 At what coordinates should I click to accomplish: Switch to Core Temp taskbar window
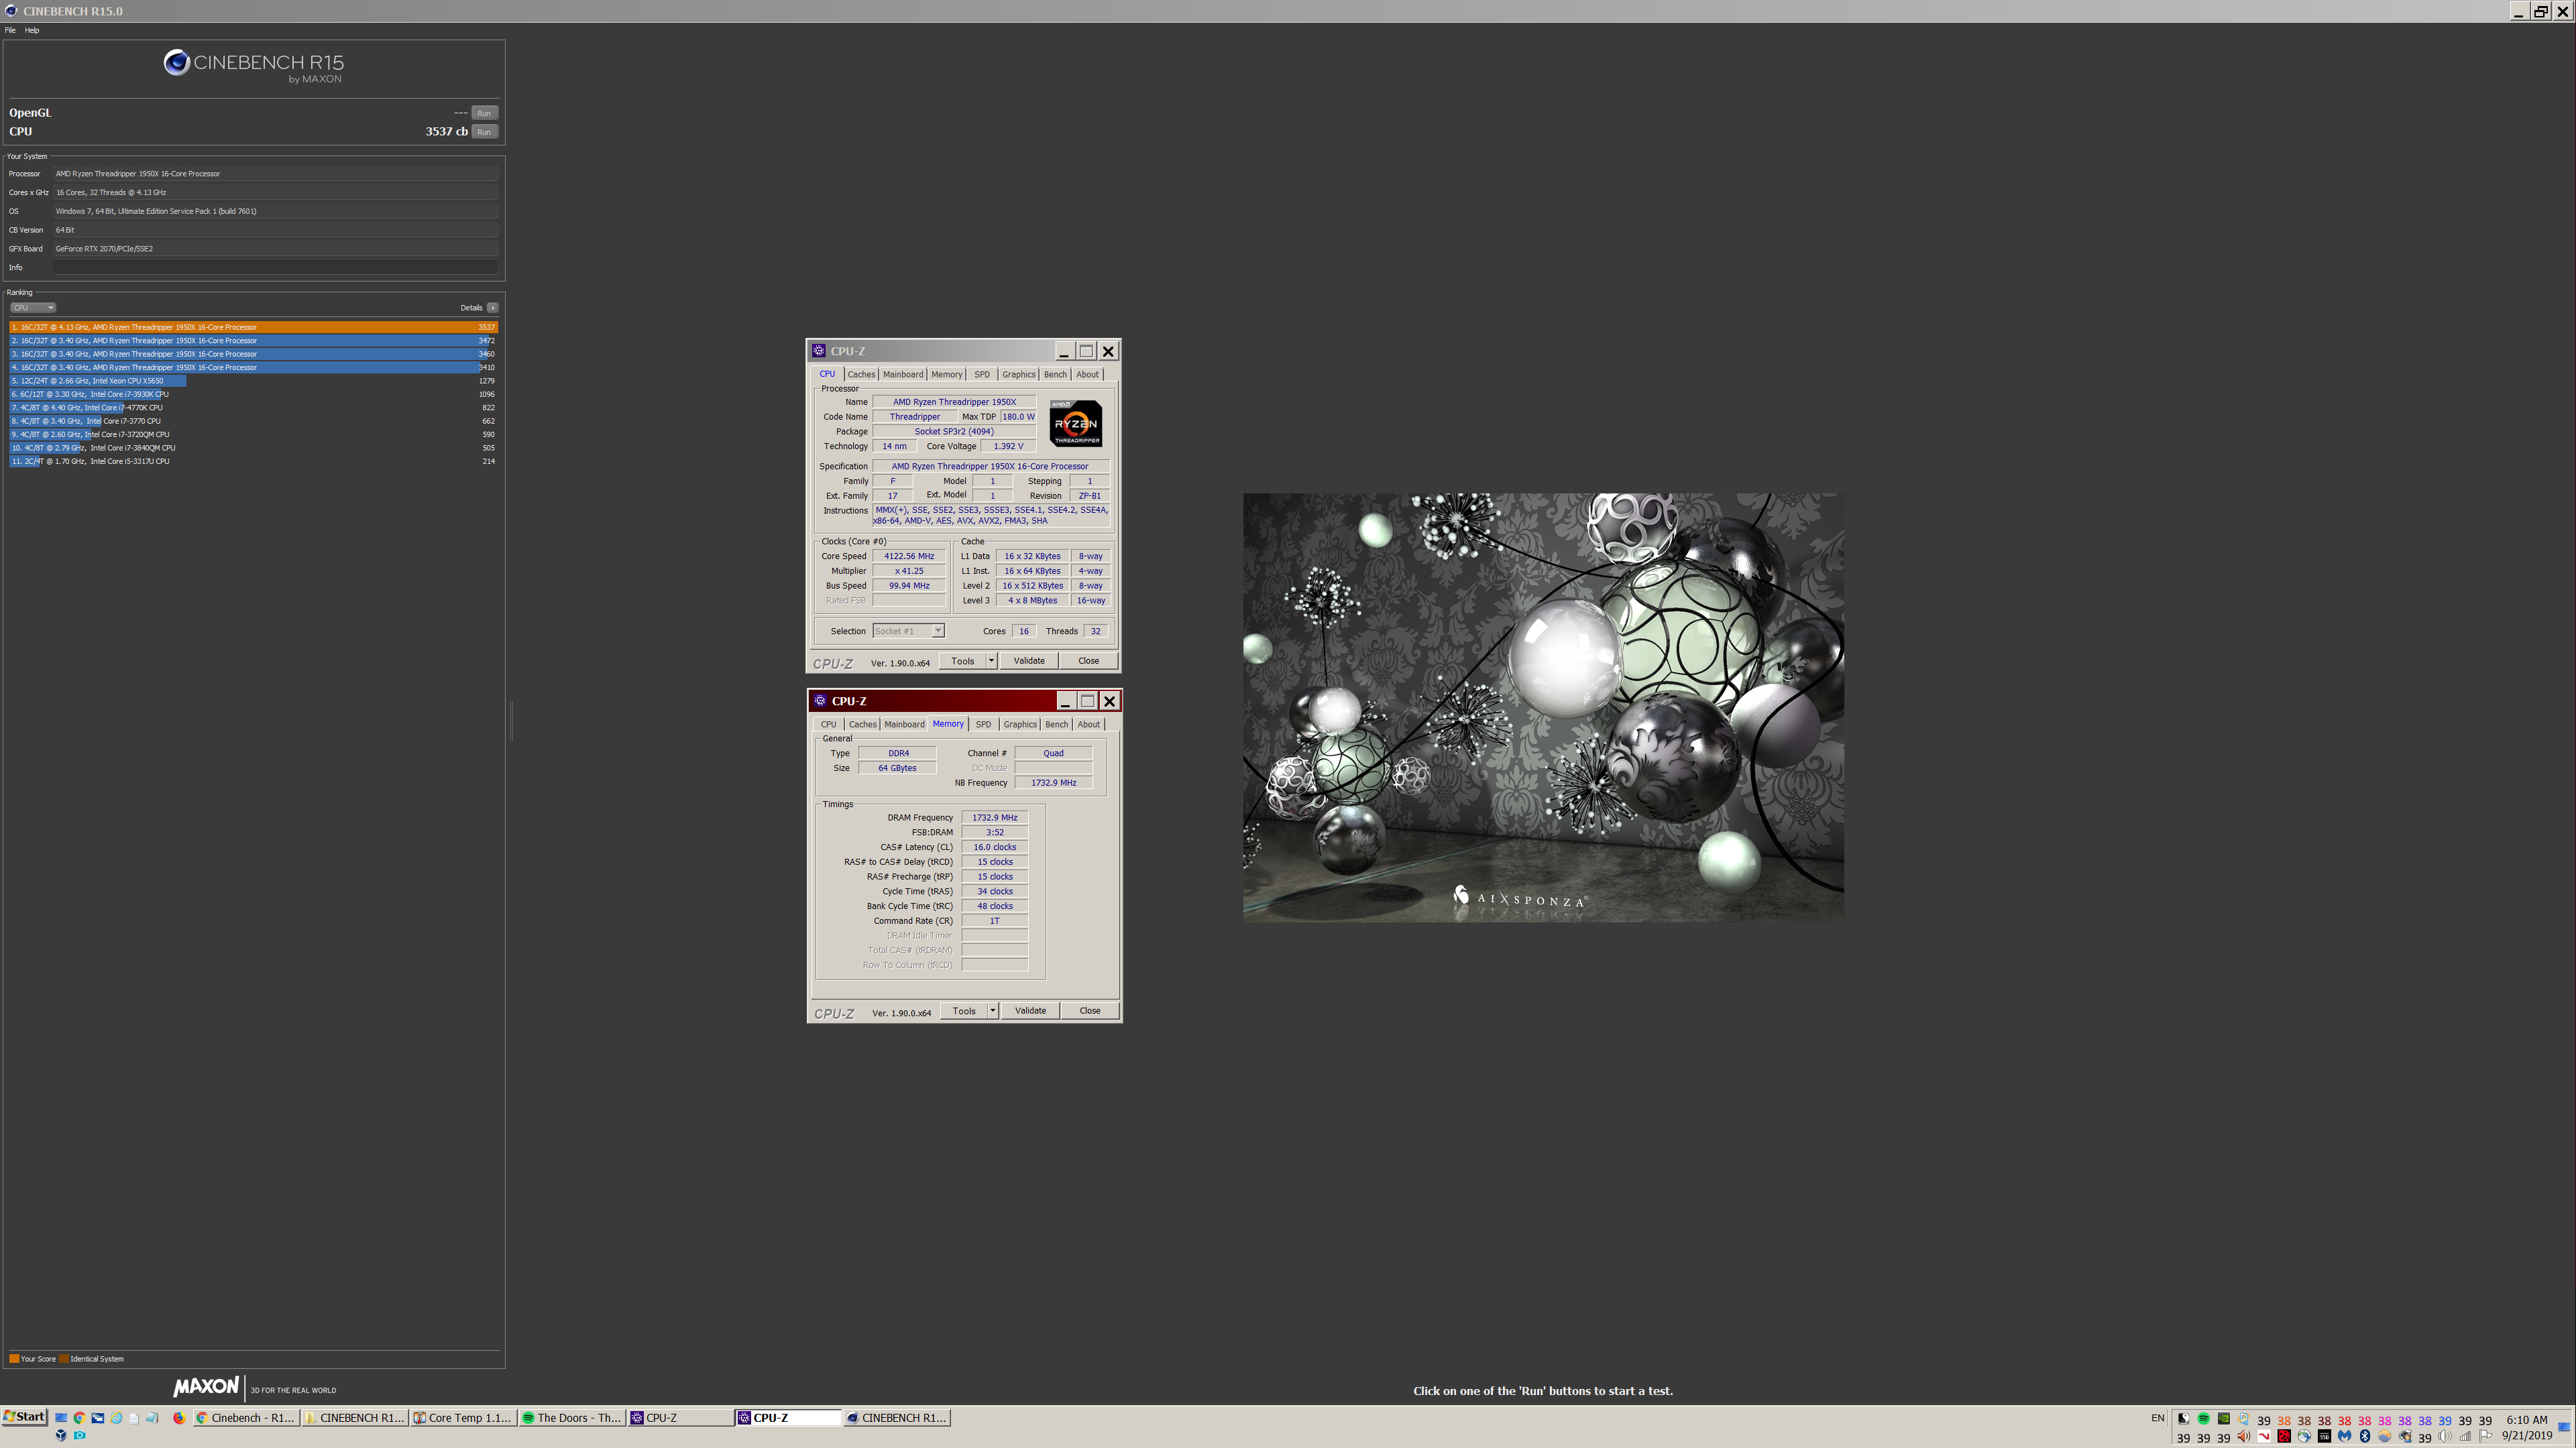point(463,1418)
